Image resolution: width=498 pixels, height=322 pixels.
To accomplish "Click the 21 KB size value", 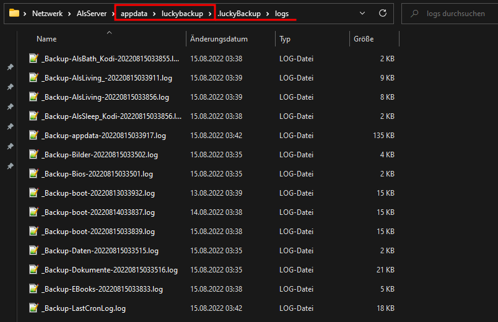I will coord(385,270).
